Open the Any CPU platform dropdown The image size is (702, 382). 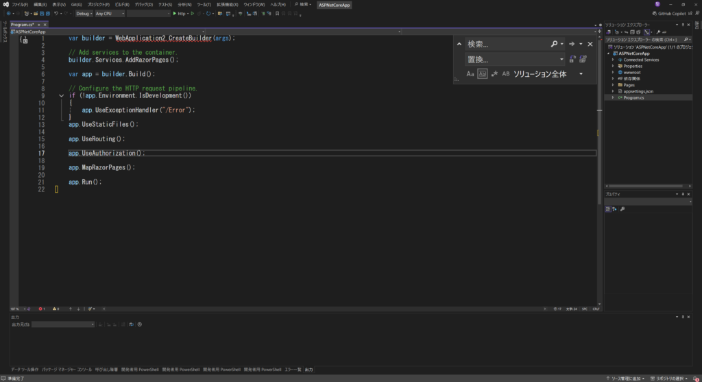tap(110, 14)
